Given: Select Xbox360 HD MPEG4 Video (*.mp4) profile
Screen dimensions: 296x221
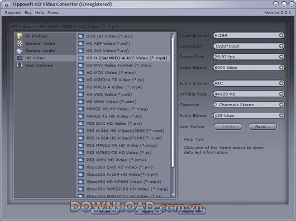Looking at the screenshot, I should click(123, 182).
